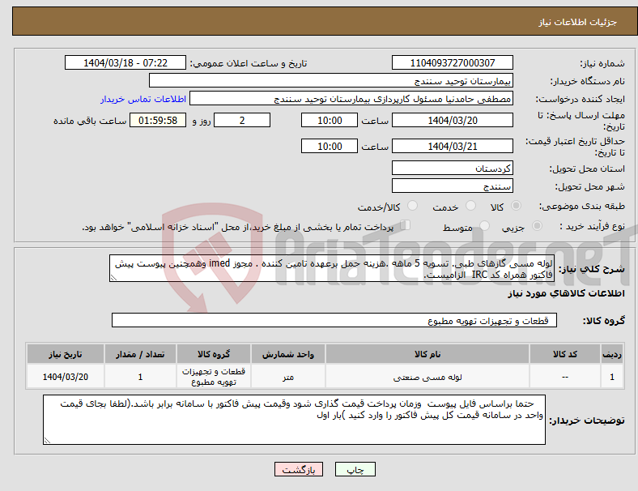
Task: Click the شماره نیاز field 1104093727000307
Action: click(x=452, y=62)
